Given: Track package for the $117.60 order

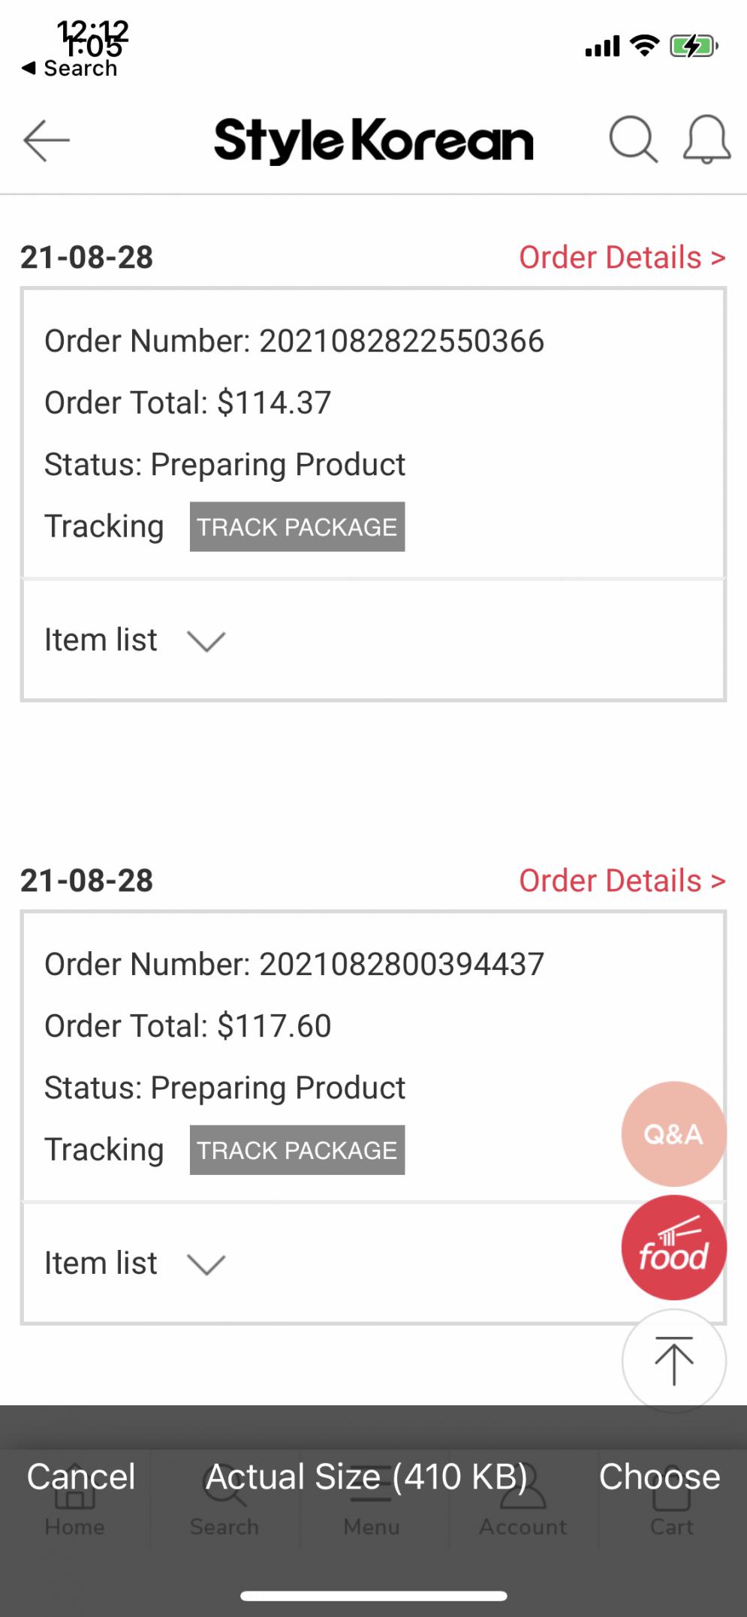Looking at the screenshot, I should pyautogui.click(x=297, y=1150).
